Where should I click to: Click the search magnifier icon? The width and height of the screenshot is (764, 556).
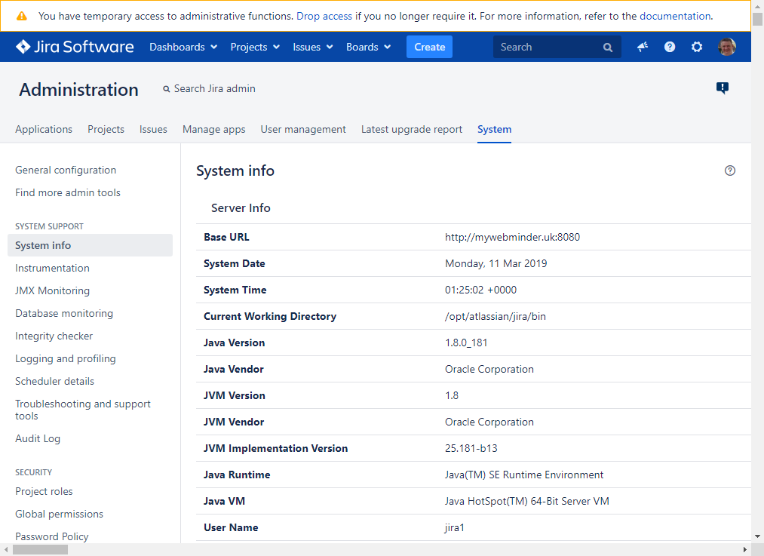[608, 48]
